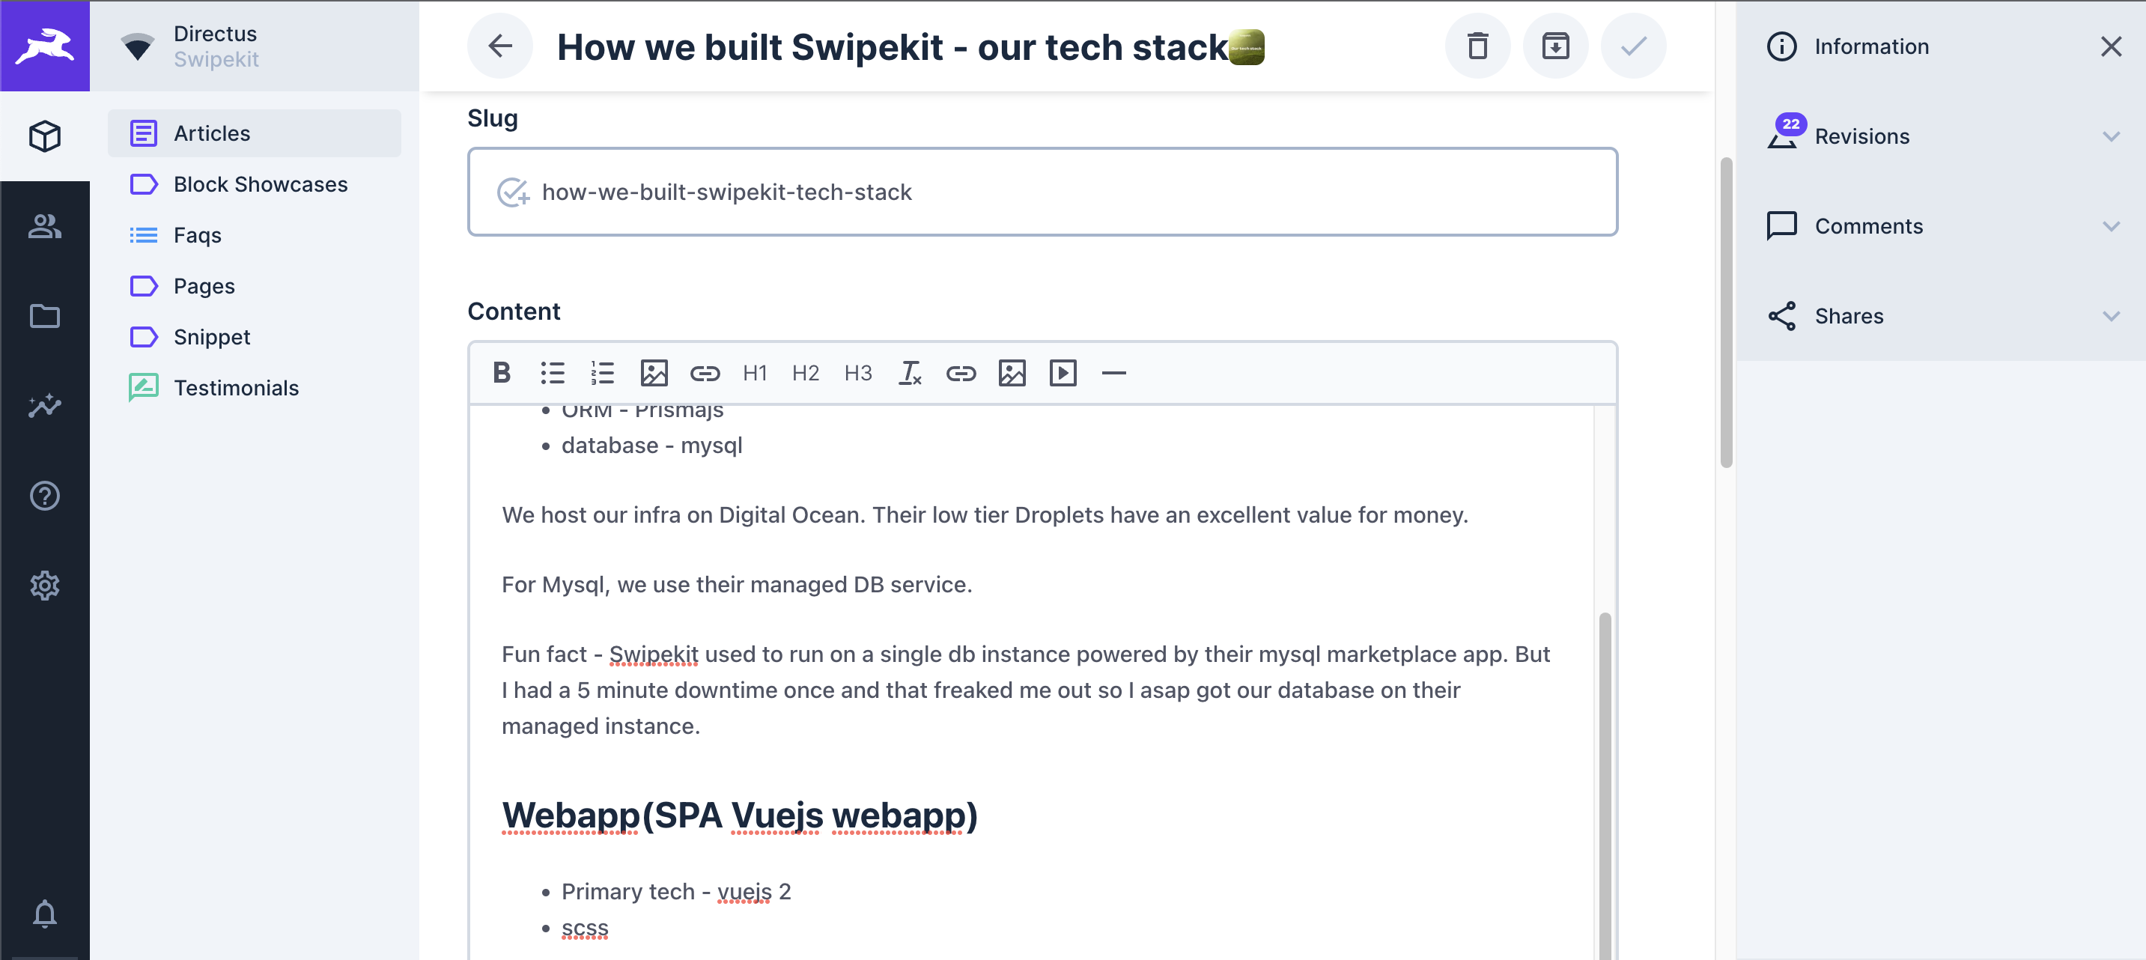The height and width of the screenshot is (960, 2146).
Task: Open the Information panel
Action: tap(1871, 46)
